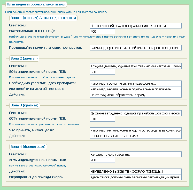The width and height of the screenshot is (193, 190).
Task: Click the Zone 2 actions field 'Не откладывая'
Action: (136, 95)
